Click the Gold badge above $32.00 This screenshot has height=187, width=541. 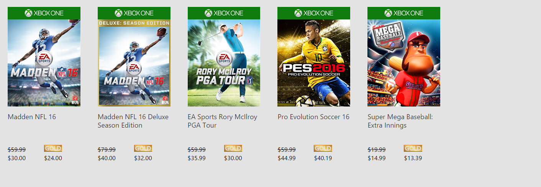click(143, 148)
